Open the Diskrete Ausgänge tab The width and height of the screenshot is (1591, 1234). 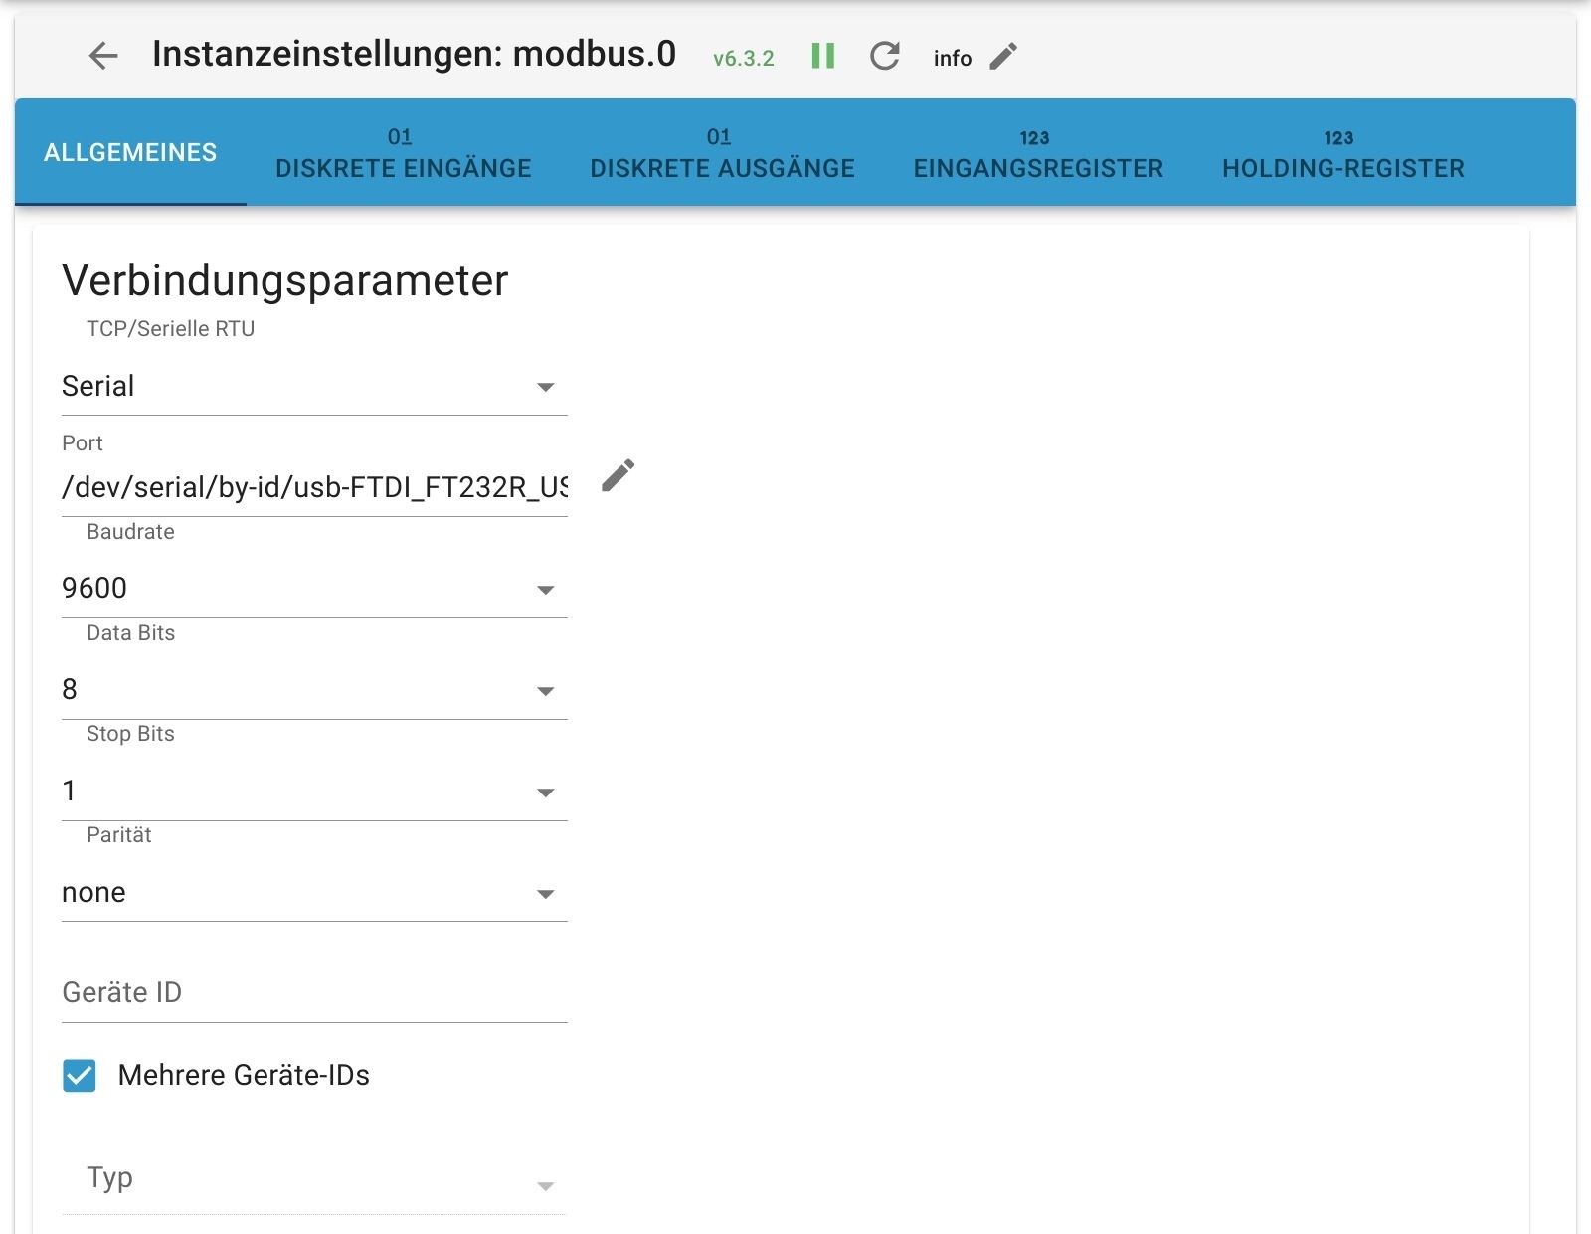(x=722, y=152)
